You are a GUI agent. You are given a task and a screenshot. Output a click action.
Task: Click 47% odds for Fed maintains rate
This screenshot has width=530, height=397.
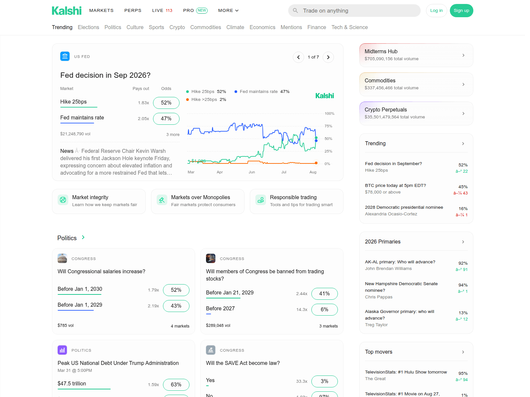click(x=166, y=119)
